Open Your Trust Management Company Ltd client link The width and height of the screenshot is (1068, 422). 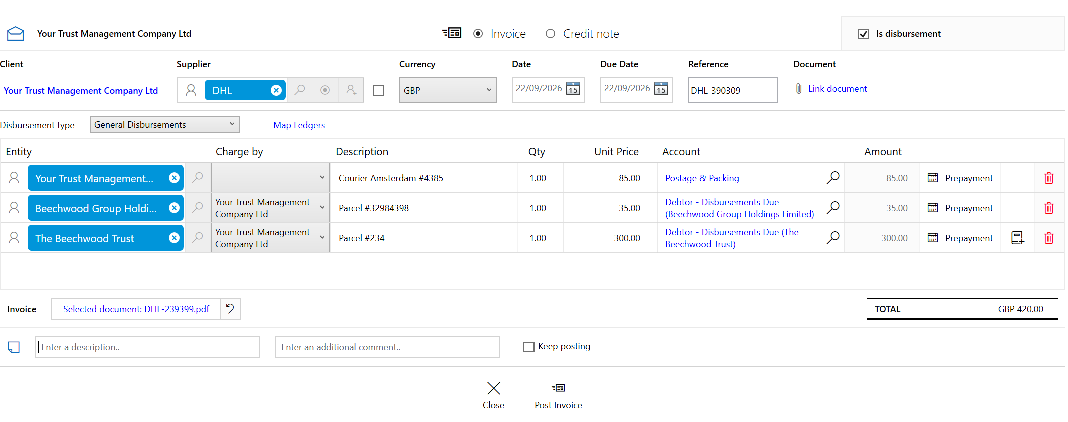(x=81, y=91)
